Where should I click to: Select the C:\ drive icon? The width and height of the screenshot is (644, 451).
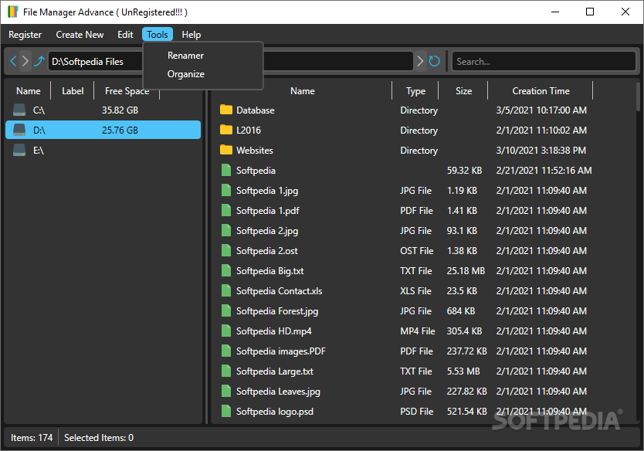click(x=19, y=110)
